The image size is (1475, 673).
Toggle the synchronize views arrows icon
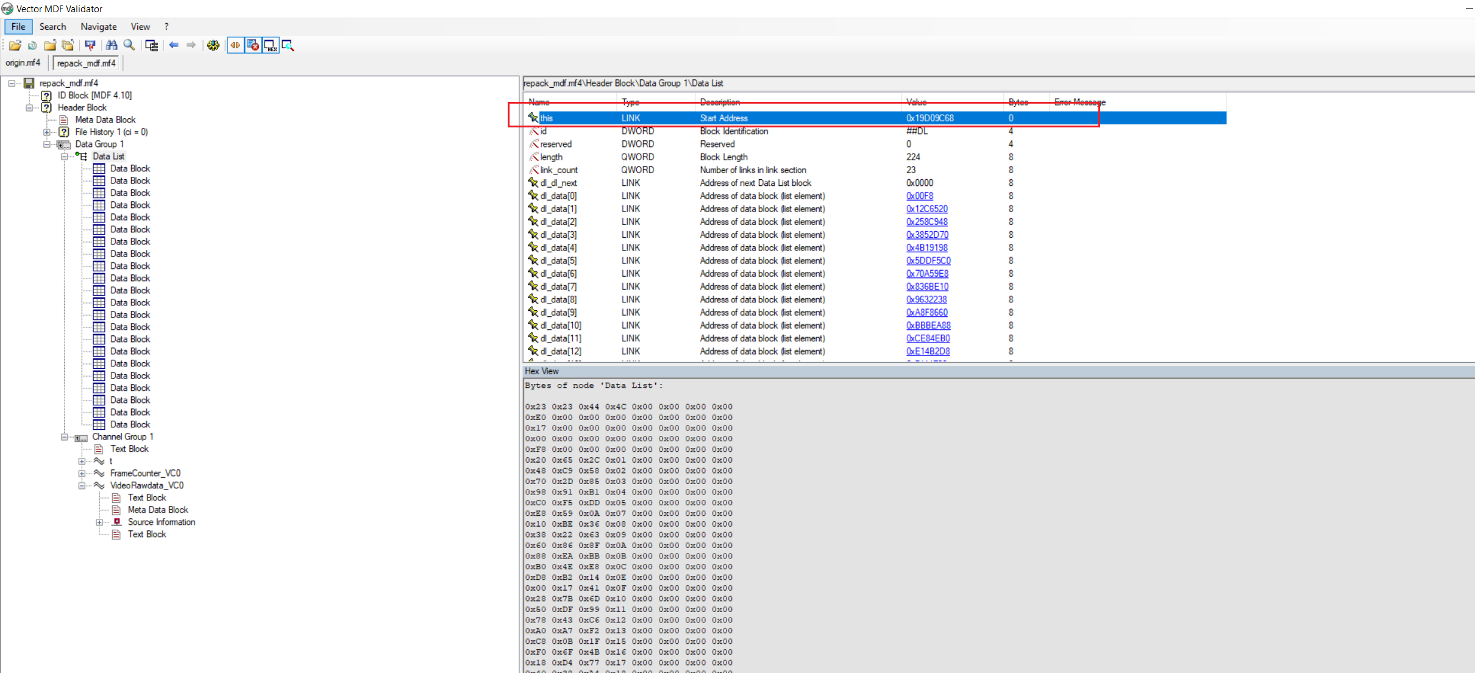click(x=236, y=45)
